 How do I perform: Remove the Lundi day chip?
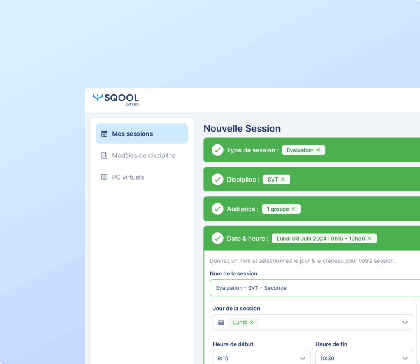click(x=252, y=323)
